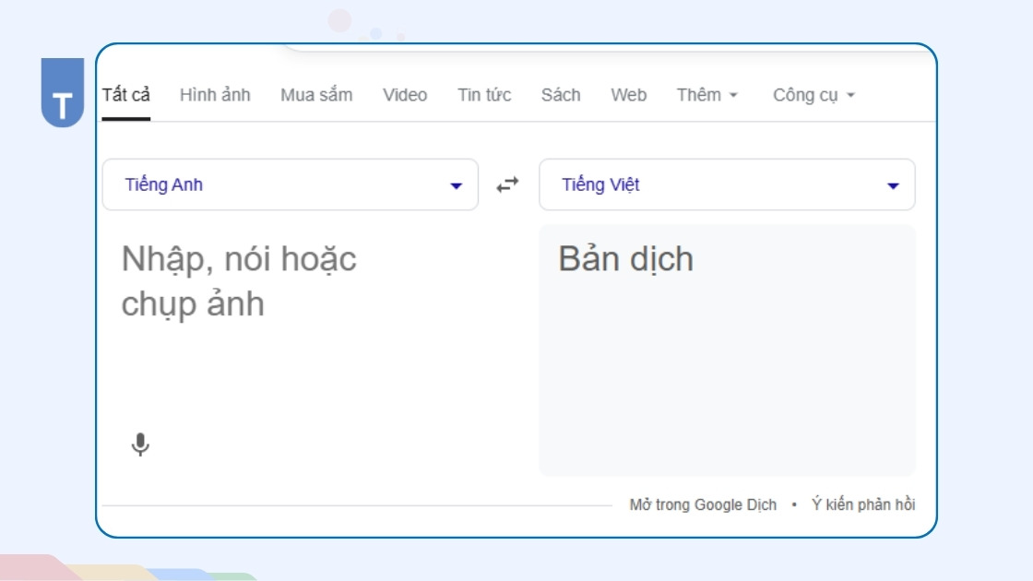The width and height of the screenshot is (1033, 581).
Task: Click the arrow beside Tiếng Việt
Action: click(x=893, y=185)
